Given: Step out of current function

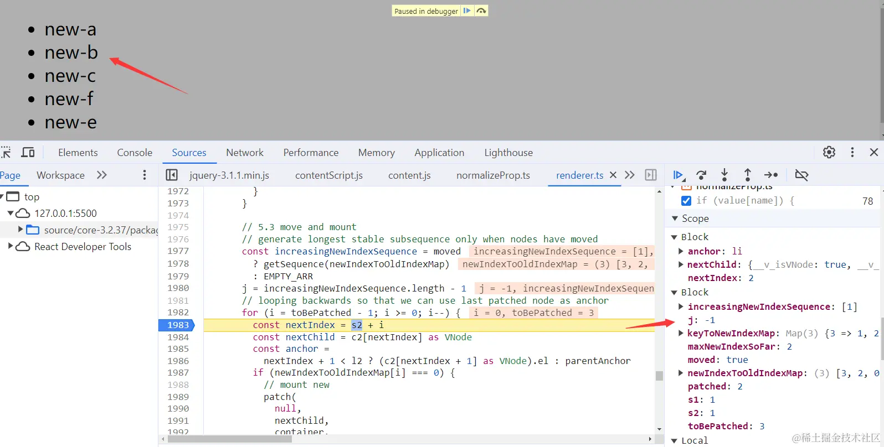Looking at the screenshot, I should (x=748, y=175).
